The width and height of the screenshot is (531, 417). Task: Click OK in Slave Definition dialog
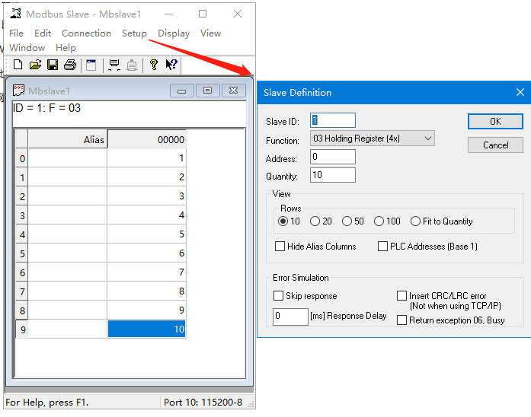pos(495,122)
